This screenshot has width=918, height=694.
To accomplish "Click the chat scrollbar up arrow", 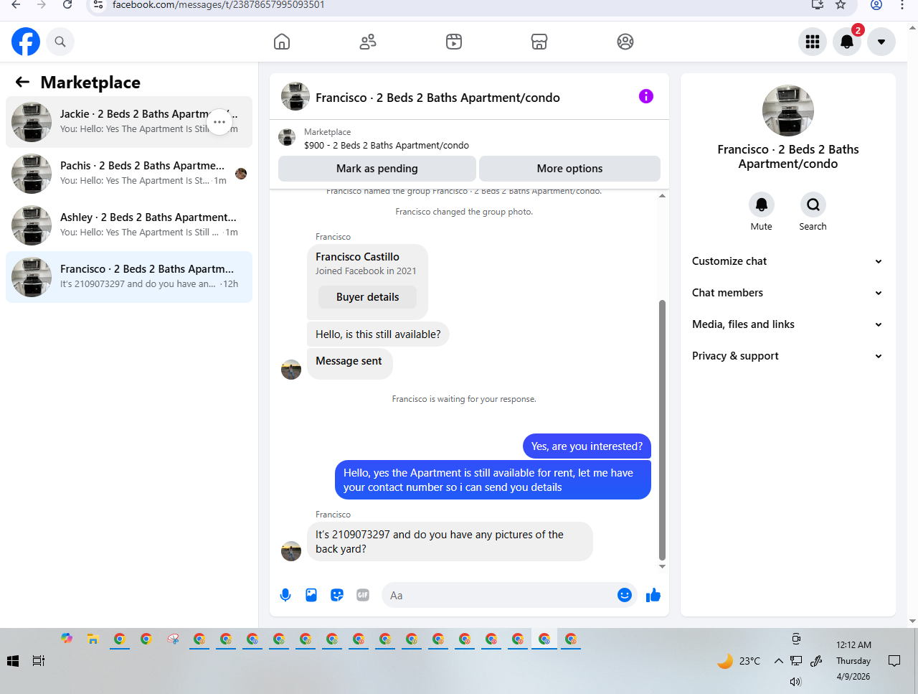I will click(662, 196).
